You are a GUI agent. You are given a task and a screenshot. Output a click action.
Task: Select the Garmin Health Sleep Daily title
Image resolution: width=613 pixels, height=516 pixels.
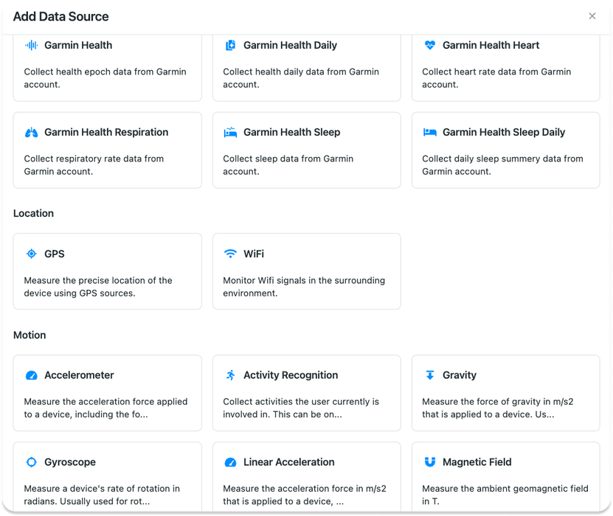504,133
